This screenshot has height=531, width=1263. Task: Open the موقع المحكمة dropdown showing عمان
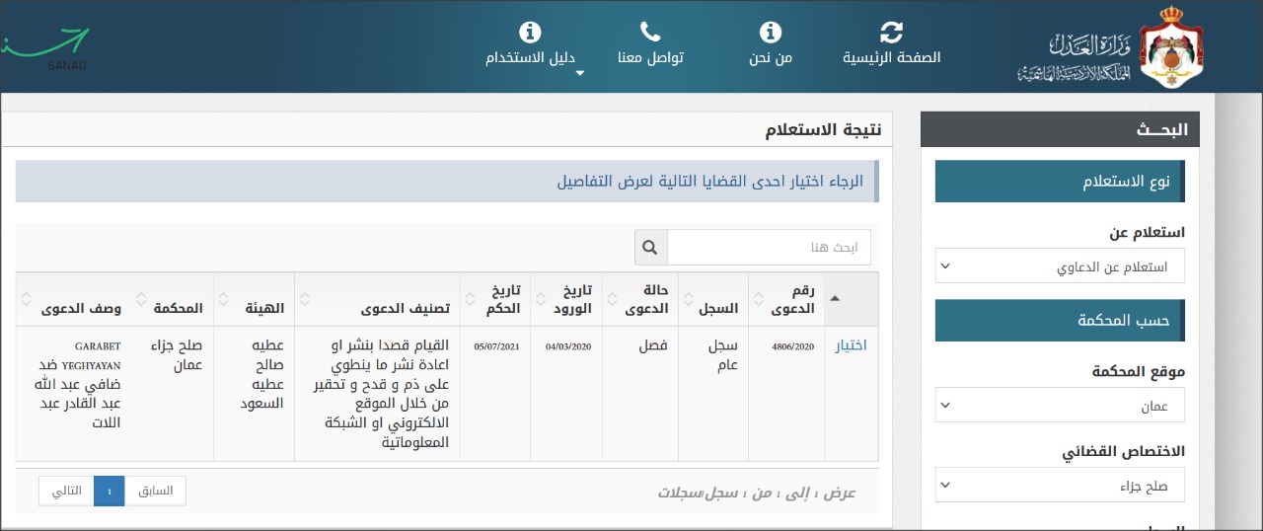tap(1060, 405)
